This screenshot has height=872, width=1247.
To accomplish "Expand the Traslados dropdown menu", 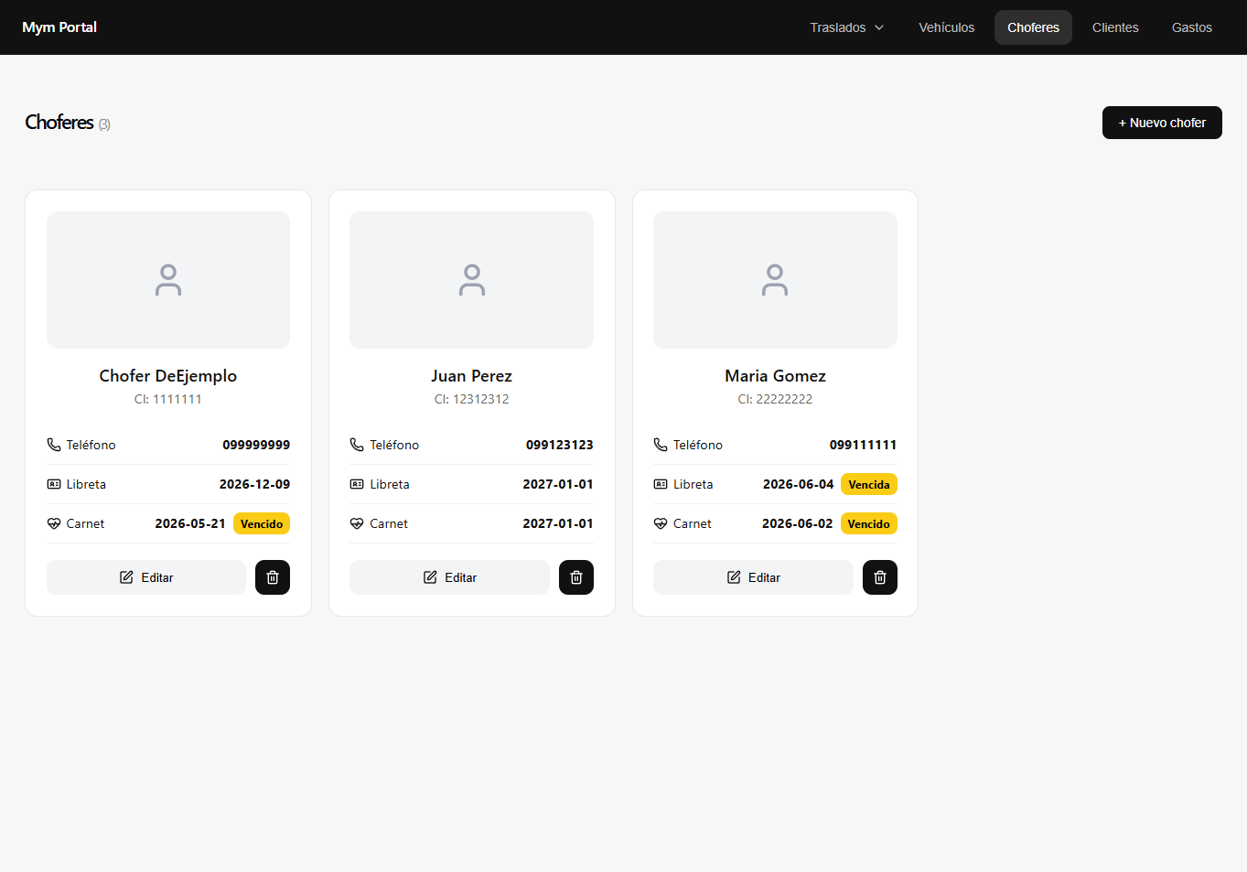I will (847, 27).
